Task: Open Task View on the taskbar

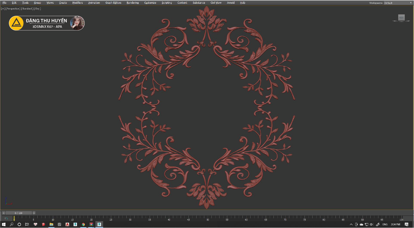Action: point(27,224)
